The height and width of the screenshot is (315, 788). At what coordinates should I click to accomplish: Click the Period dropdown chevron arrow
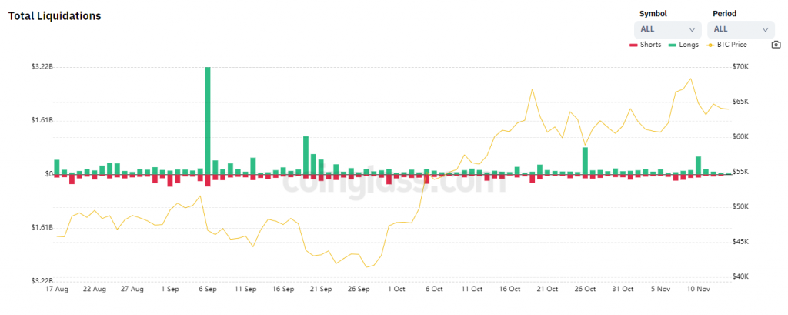point(765,30)
